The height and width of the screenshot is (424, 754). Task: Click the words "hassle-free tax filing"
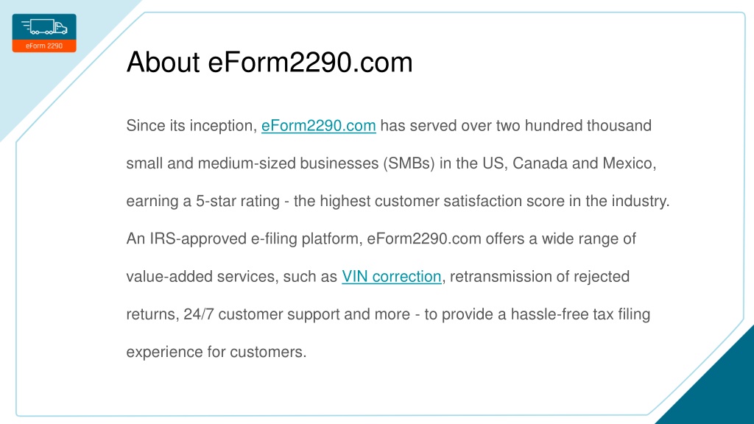click(580, 314)
